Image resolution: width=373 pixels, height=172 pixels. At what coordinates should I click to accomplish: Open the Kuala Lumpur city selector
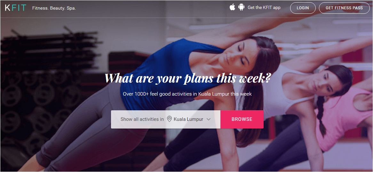189,119
